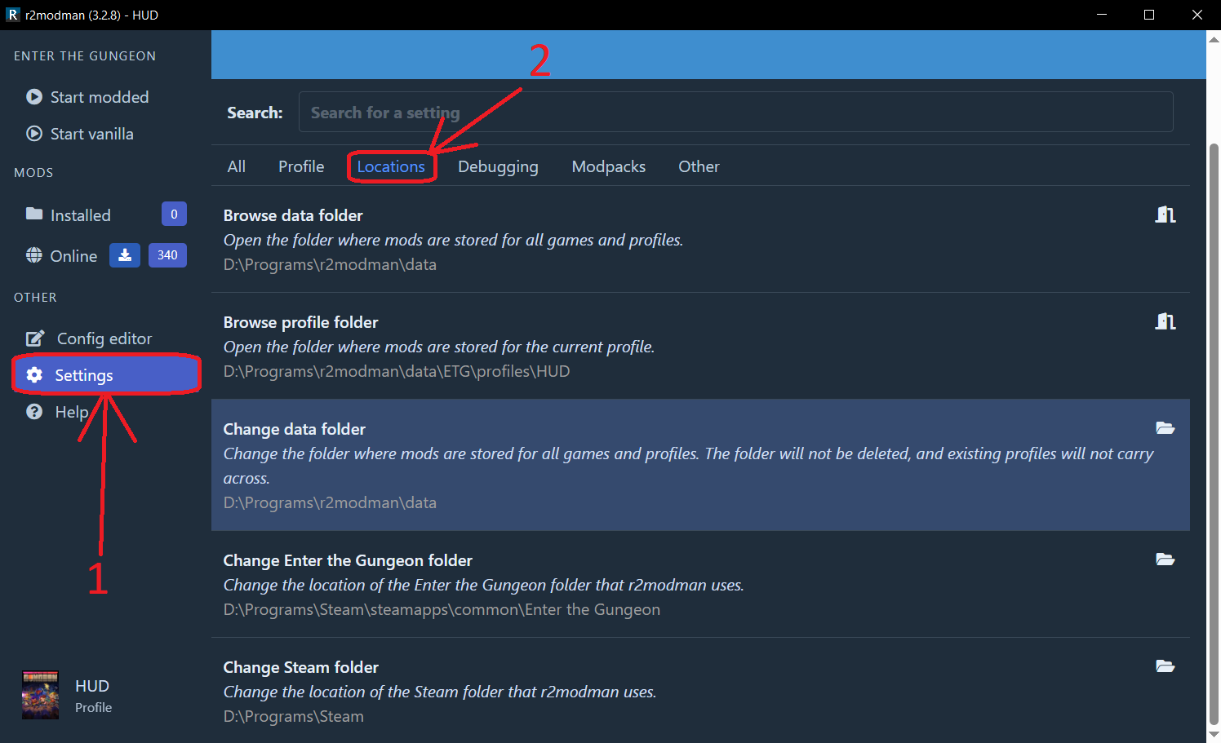Click the Settings gear icon
The height and width of the screenshot is (743, 1221).
point(34,374)
